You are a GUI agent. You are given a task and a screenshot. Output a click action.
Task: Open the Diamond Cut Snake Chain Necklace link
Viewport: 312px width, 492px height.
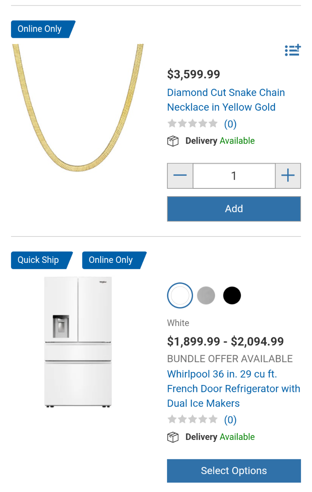[226, 100]
